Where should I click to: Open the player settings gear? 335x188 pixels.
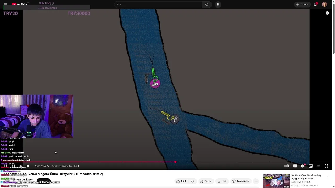(x=303, y=166)
